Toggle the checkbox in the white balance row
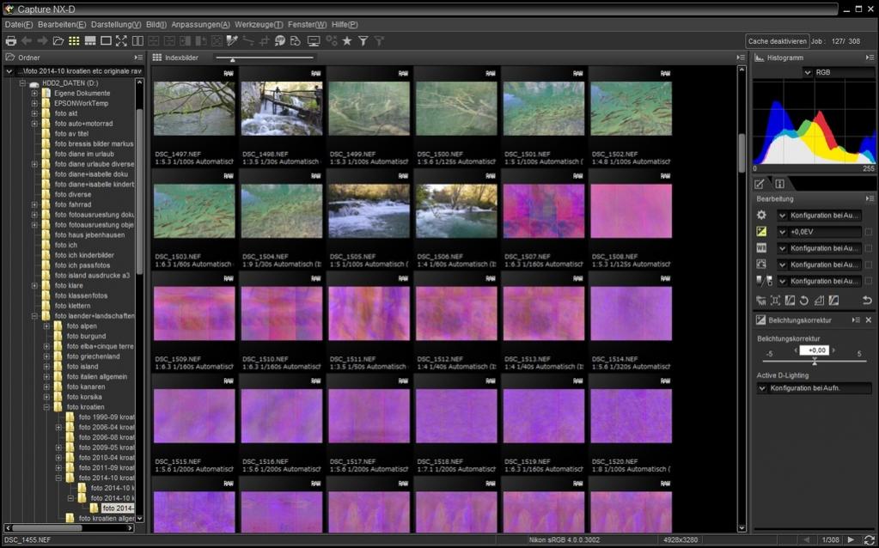This screenshot has height=548, width=879. coord(869,247)
